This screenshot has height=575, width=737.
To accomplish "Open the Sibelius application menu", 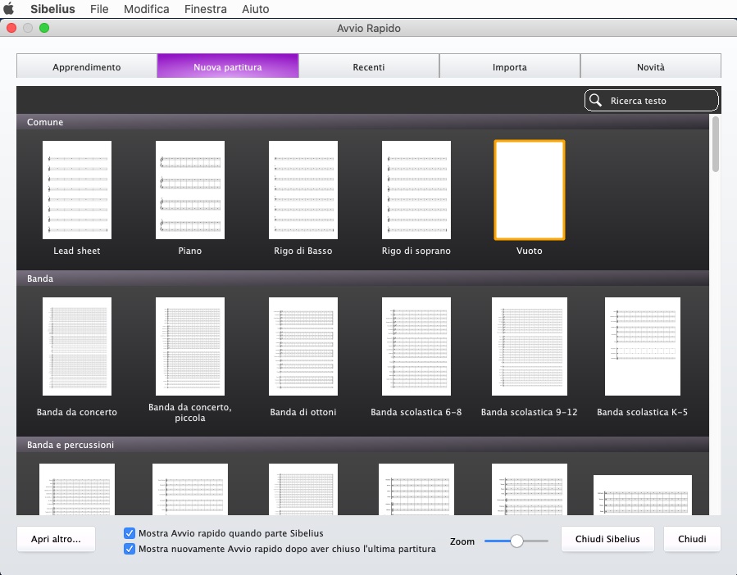I will tap(52, 9).
